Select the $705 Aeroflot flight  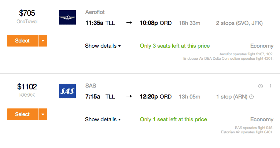(x=22, y=41)
